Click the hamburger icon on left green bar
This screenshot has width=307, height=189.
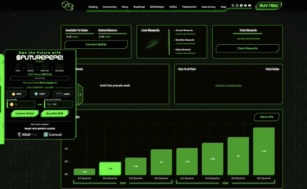point(3,62)
